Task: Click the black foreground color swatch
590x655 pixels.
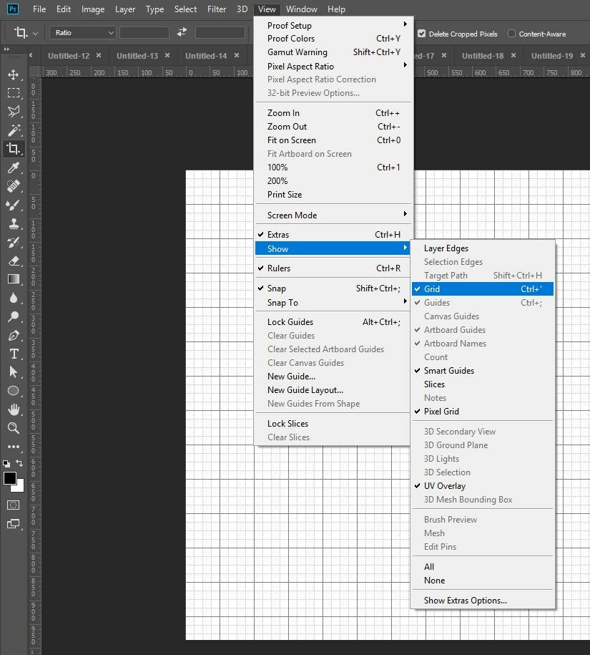Action: [9, 478]
